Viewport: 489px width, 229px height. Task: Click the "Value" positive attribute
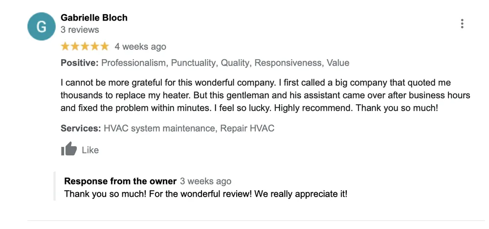(338, 63)
